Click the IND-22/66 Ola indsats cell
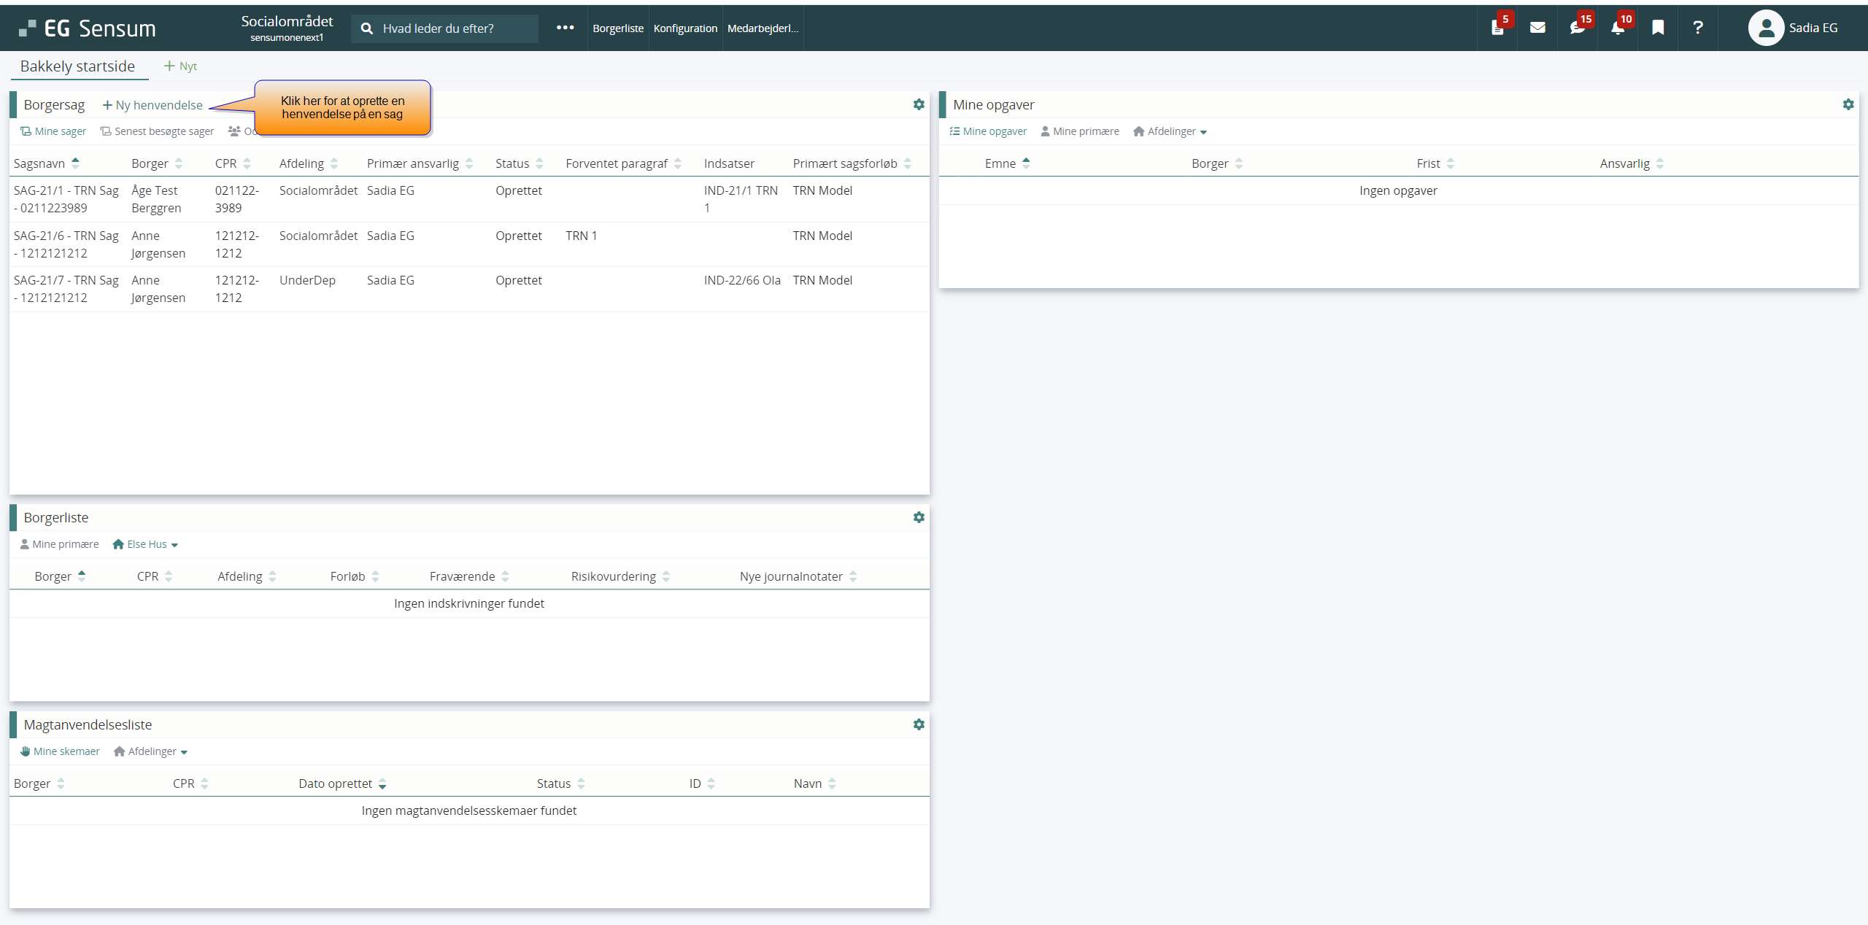Image resolution: width=1868 pixels, height=925 pixels. click(x=742, y=280)
